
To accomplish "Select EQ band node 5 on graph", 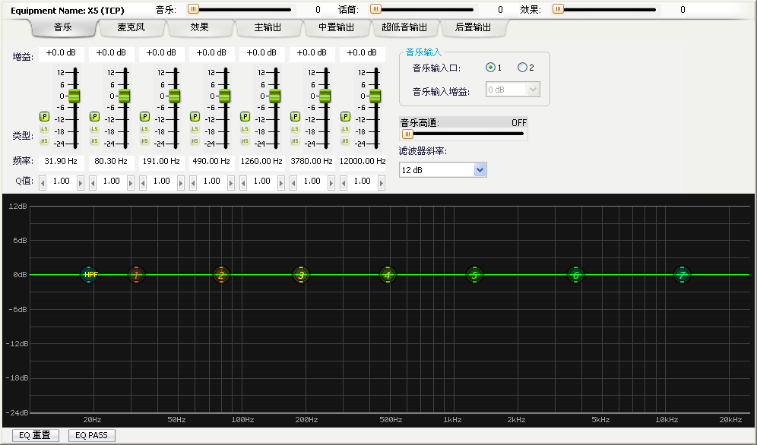I will 474,275.
